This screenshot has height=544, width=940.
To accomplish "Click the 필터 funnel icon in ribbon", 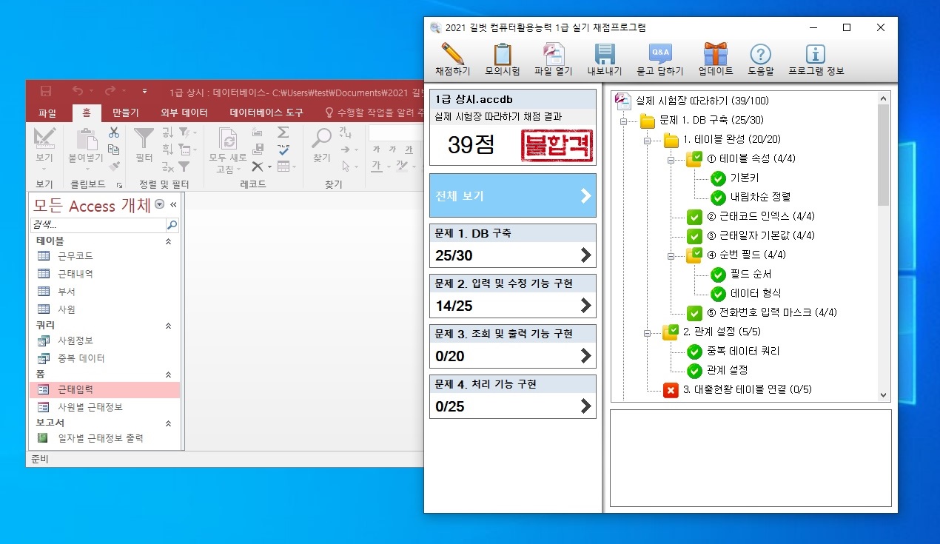I will click(x=144, y=139).
